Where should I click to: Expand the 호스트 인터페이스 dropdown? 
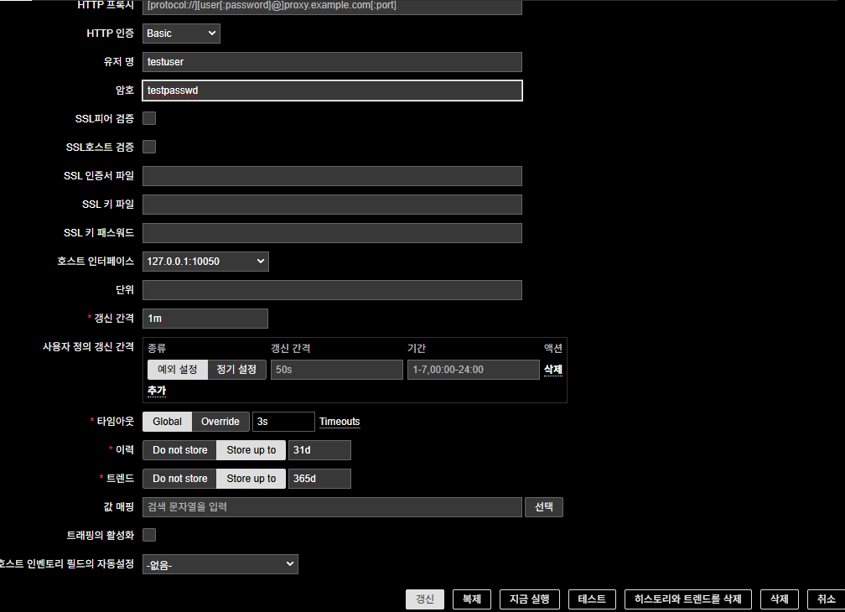pyautogui.click(x=205, y=262)
